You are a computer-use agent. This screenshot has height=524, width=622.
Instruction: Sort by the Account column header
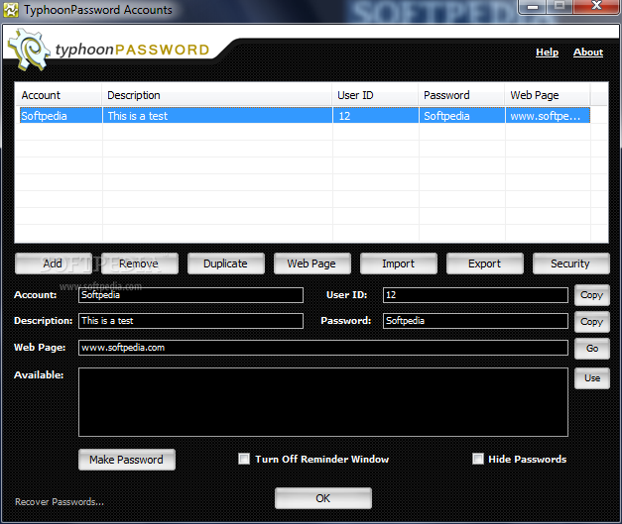[59, 95]
